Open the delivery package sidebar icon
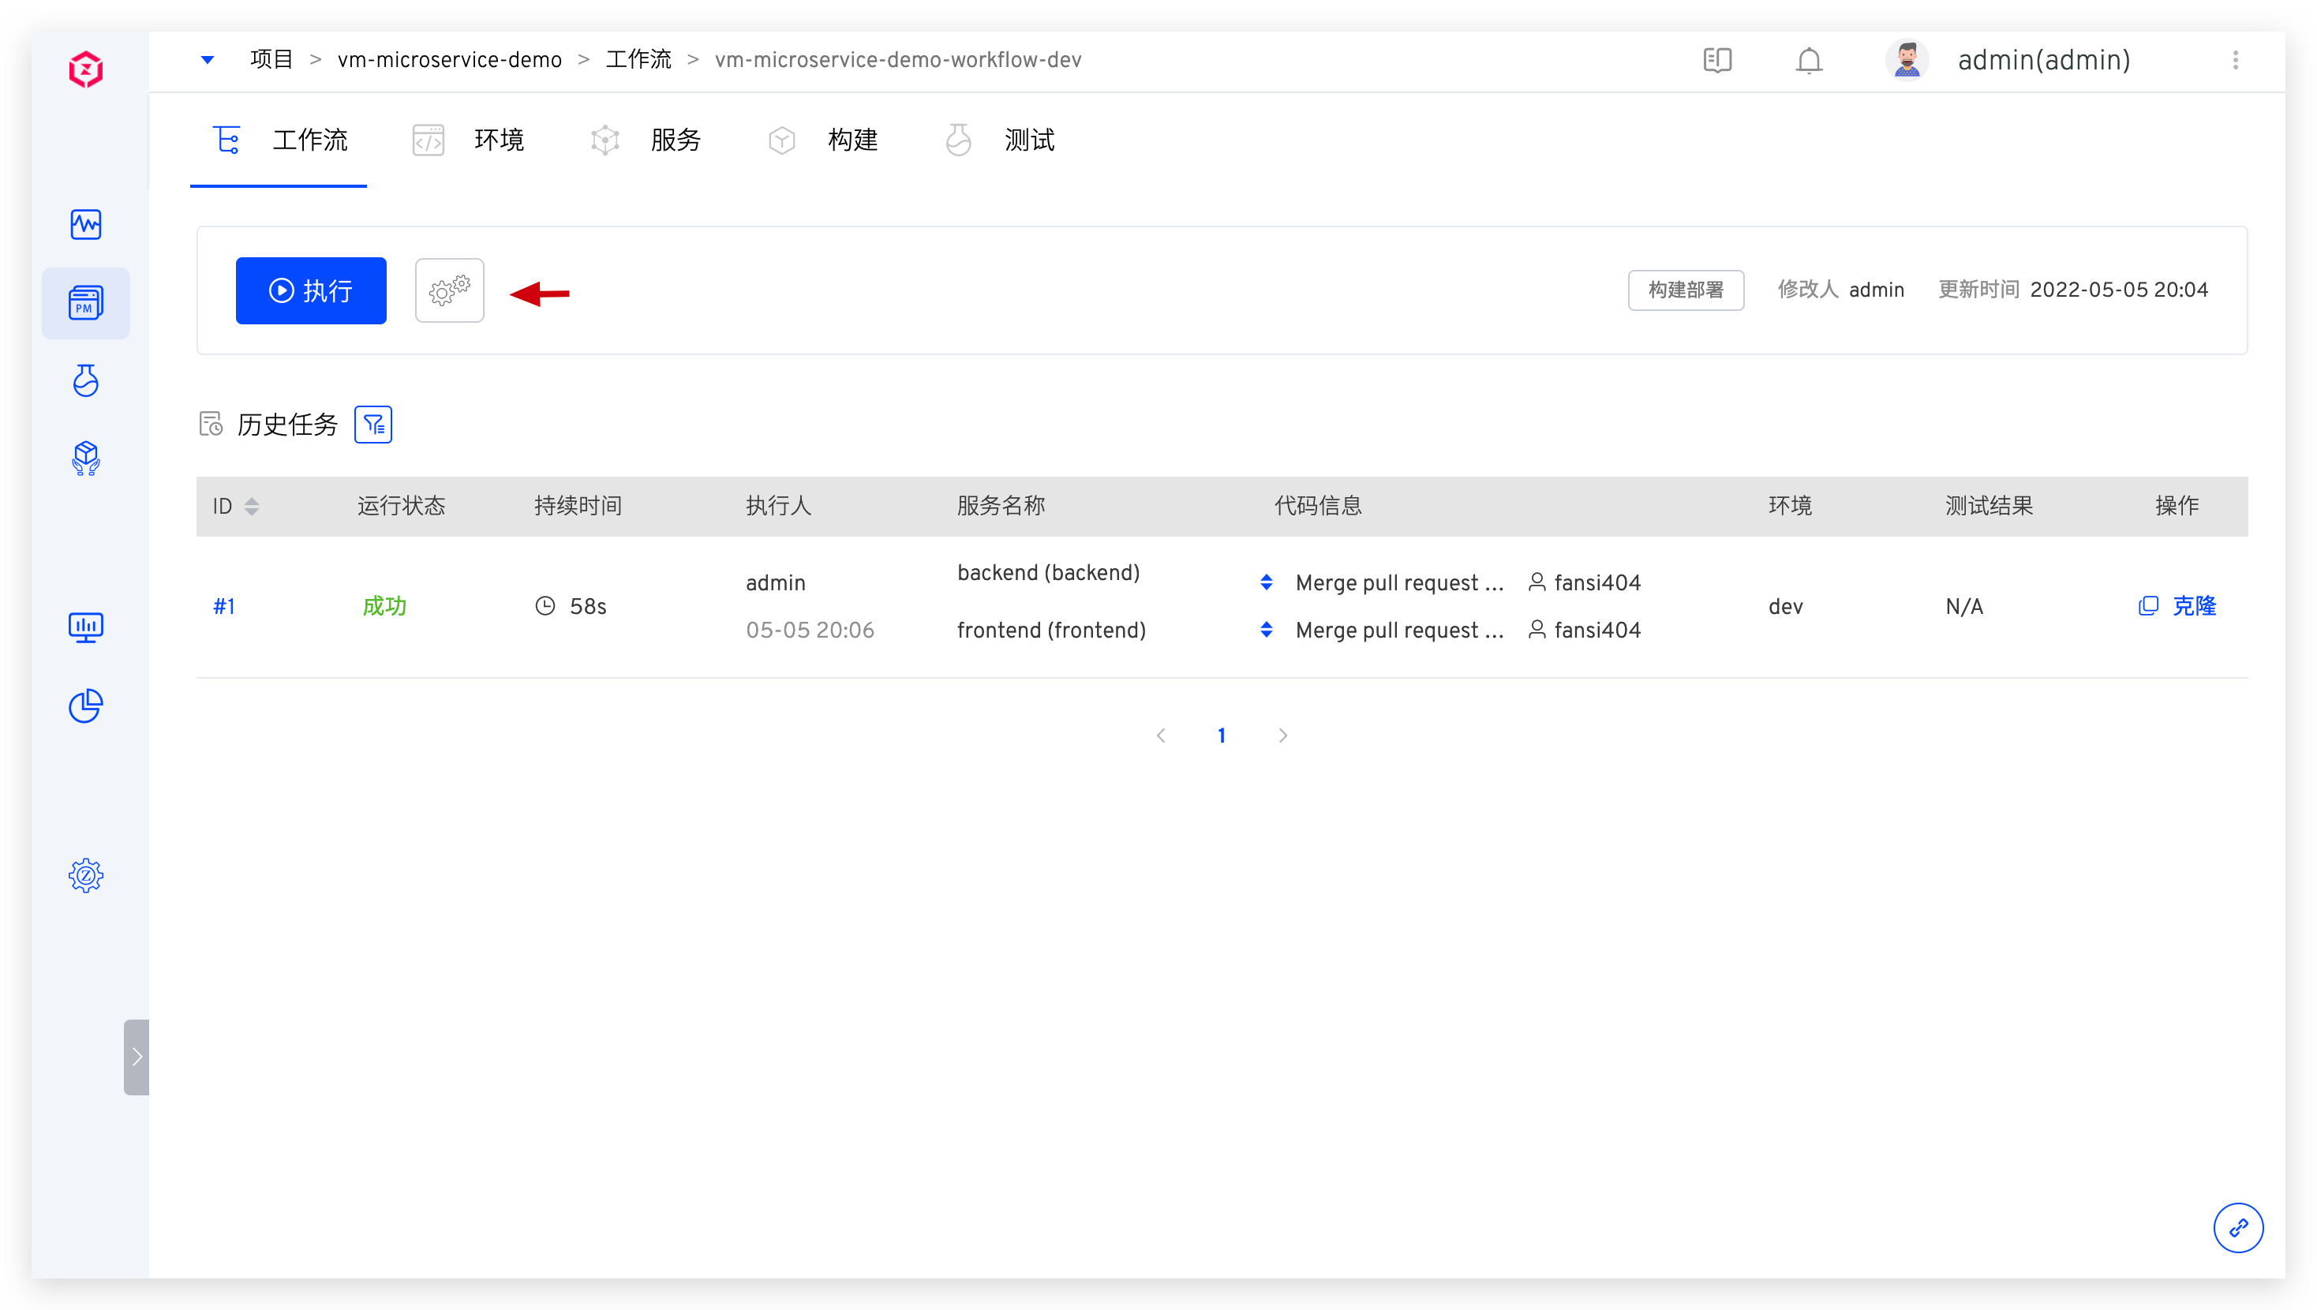The height and width of the screenshot is (1310, 2317). [85, 458]
